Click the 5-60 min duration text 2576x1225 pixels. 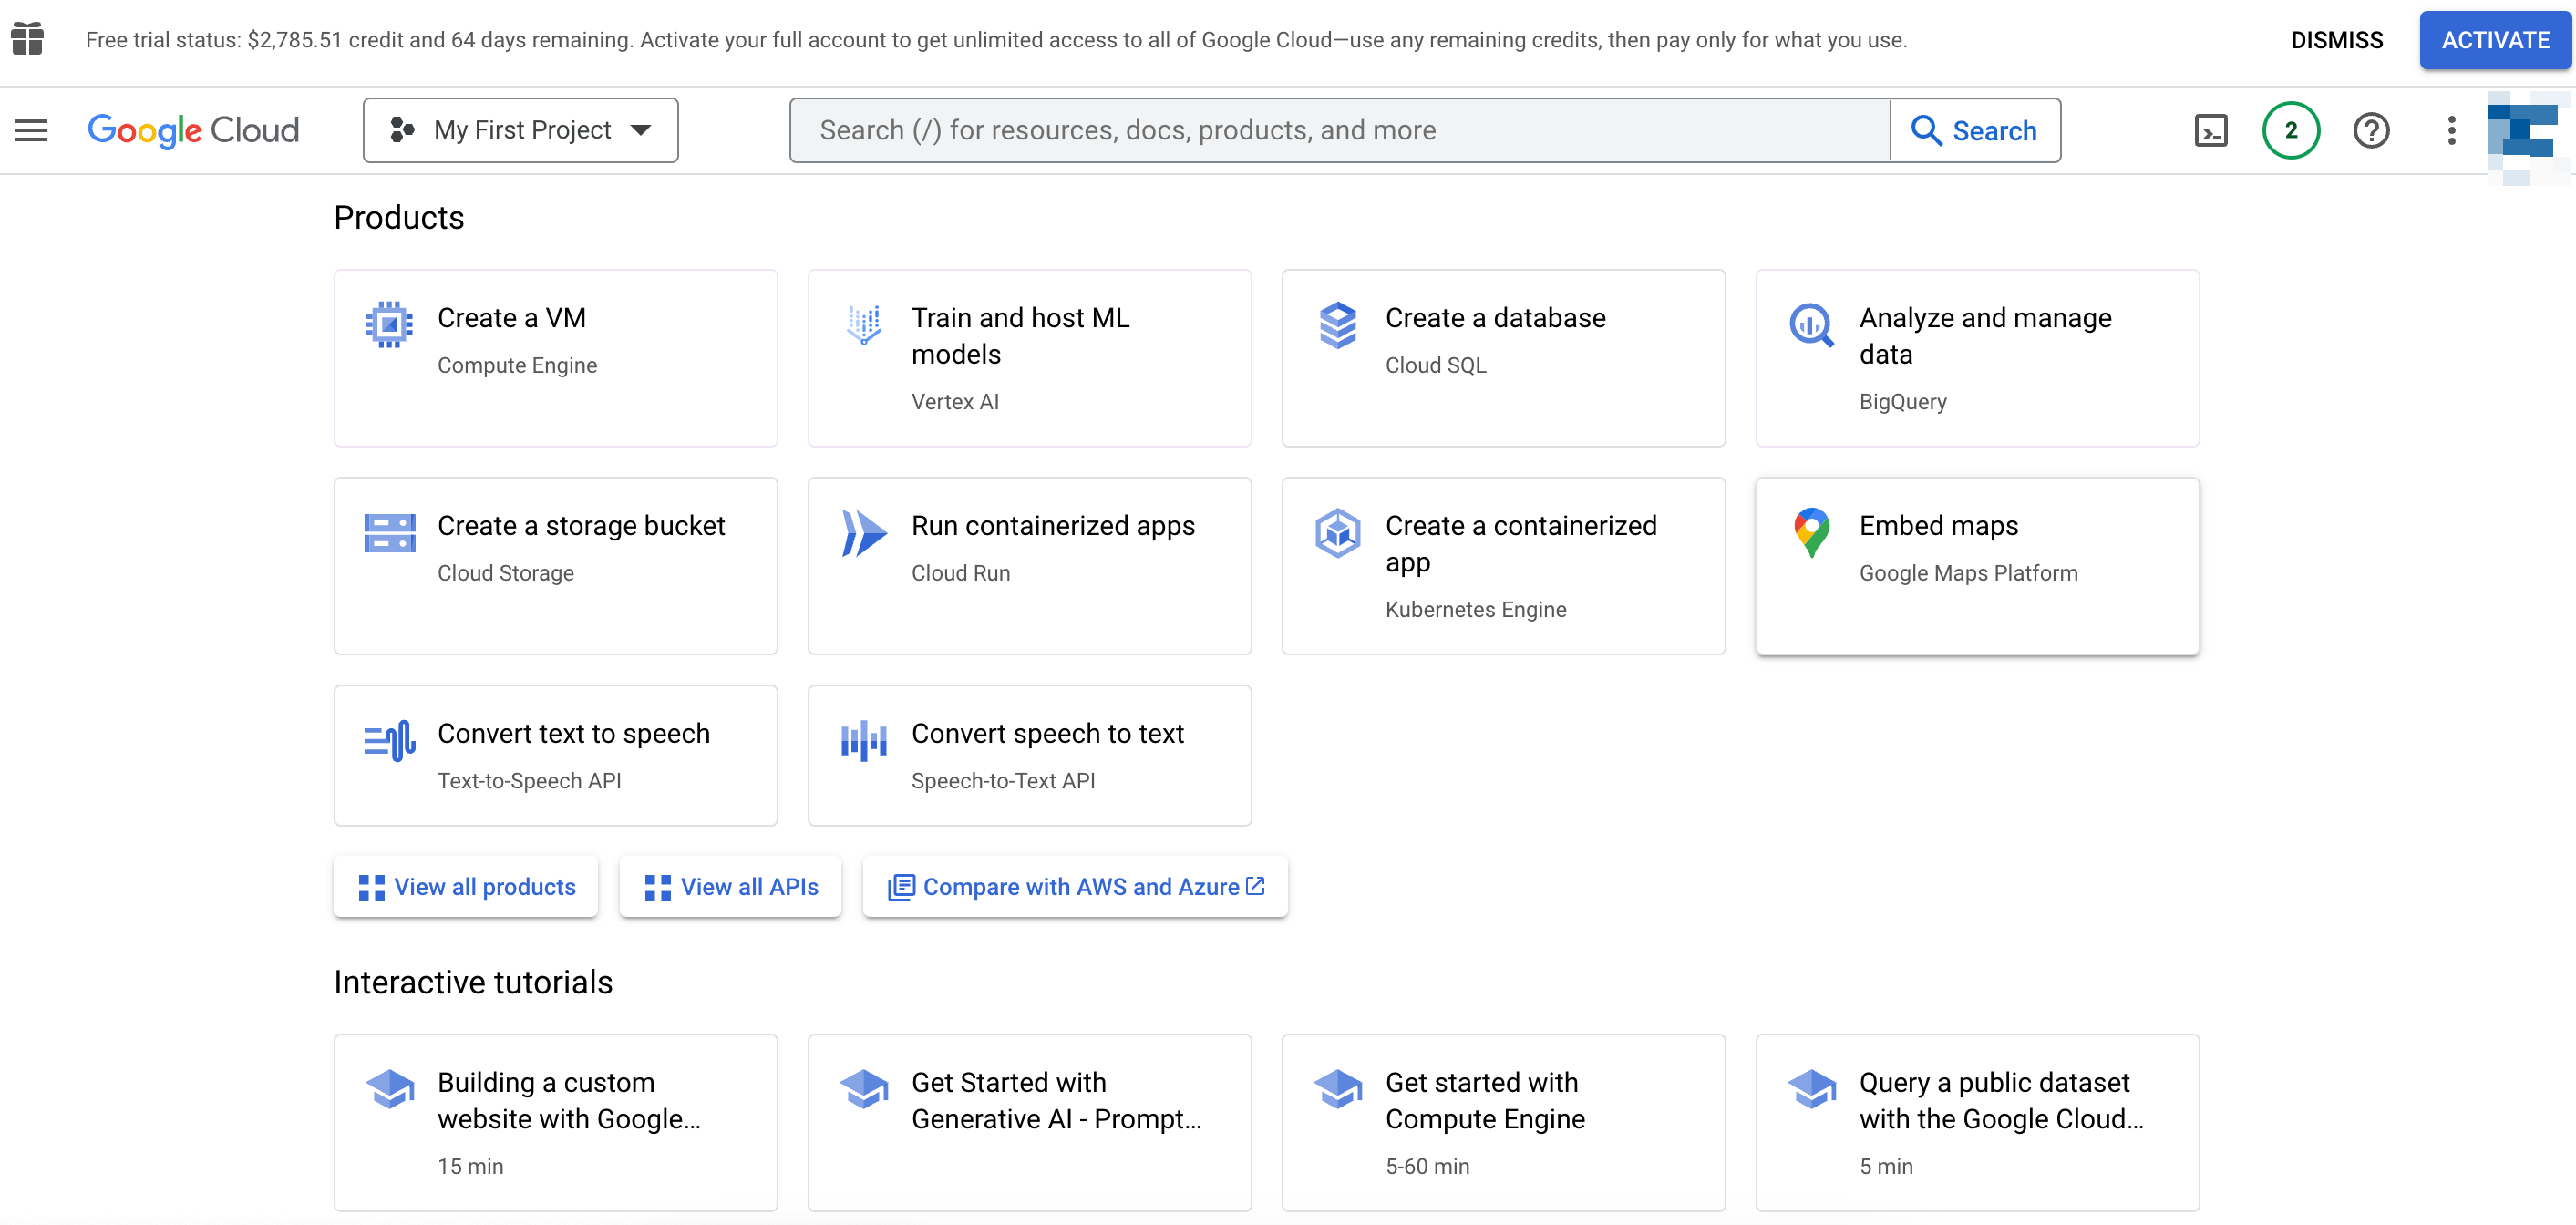[x=1427, y=1166]
